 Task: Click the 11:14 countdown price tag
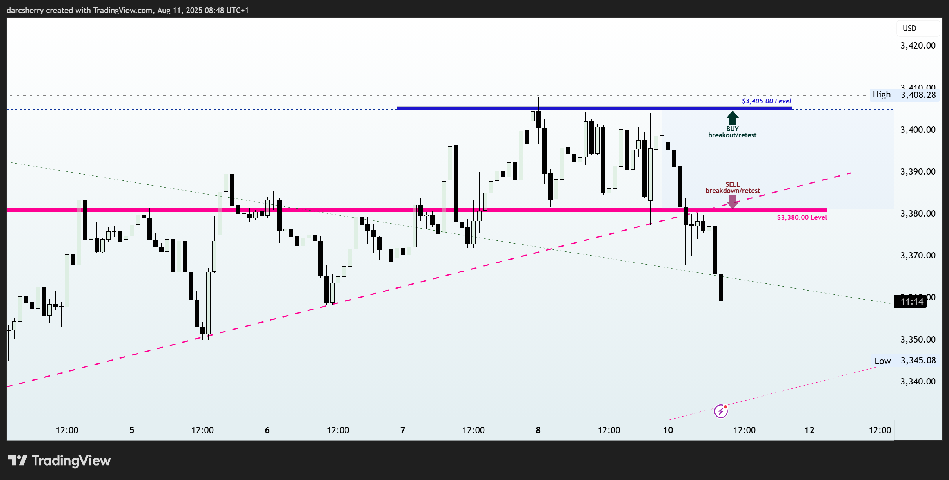click(911, 301)
